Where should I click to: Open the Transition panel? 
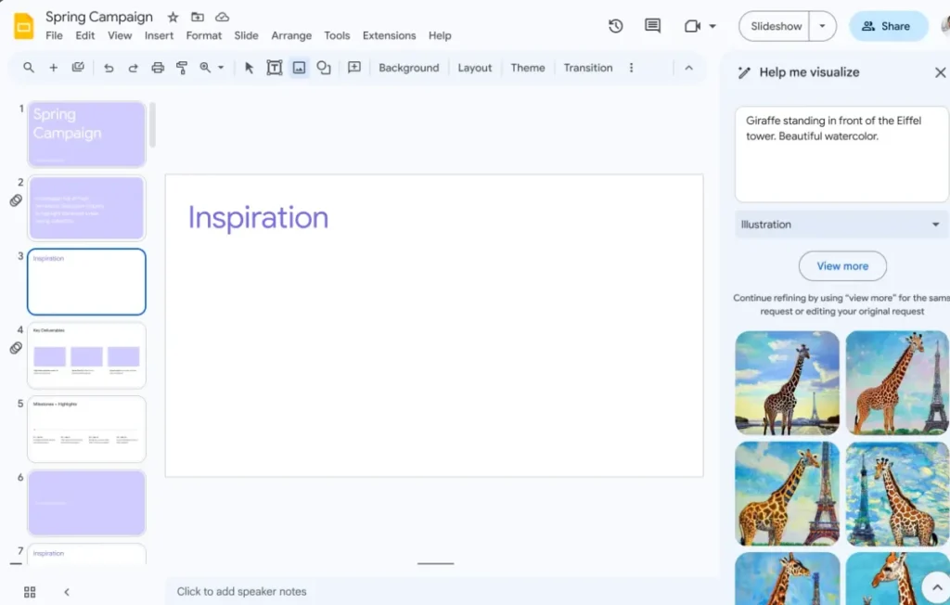[587, 68]
